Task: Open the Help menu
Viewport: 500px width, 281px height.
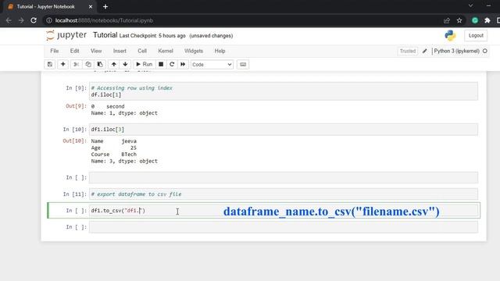Action: [x=220, y=51]
